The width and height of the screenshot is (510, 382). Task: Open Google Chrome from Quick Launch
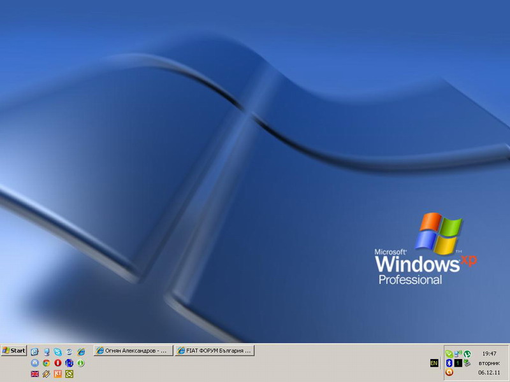[x=47, y=363]
